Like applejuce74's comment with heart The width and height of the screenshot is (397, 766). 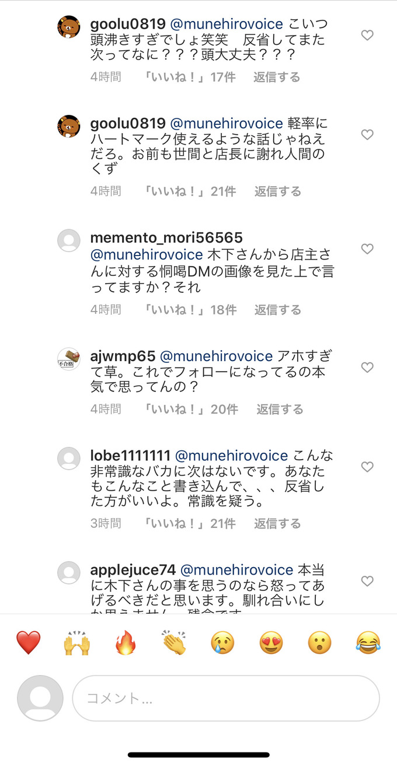tap(367, 581)
